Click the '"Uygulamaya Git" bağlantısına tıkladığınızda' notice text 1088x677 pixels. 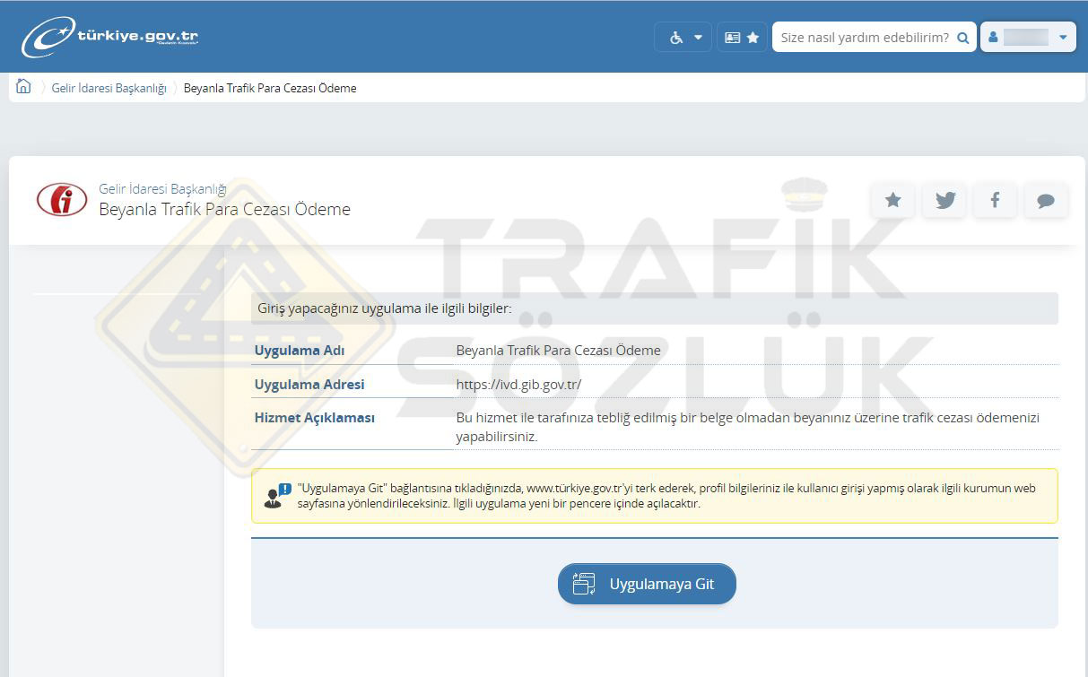click(667, 496)
